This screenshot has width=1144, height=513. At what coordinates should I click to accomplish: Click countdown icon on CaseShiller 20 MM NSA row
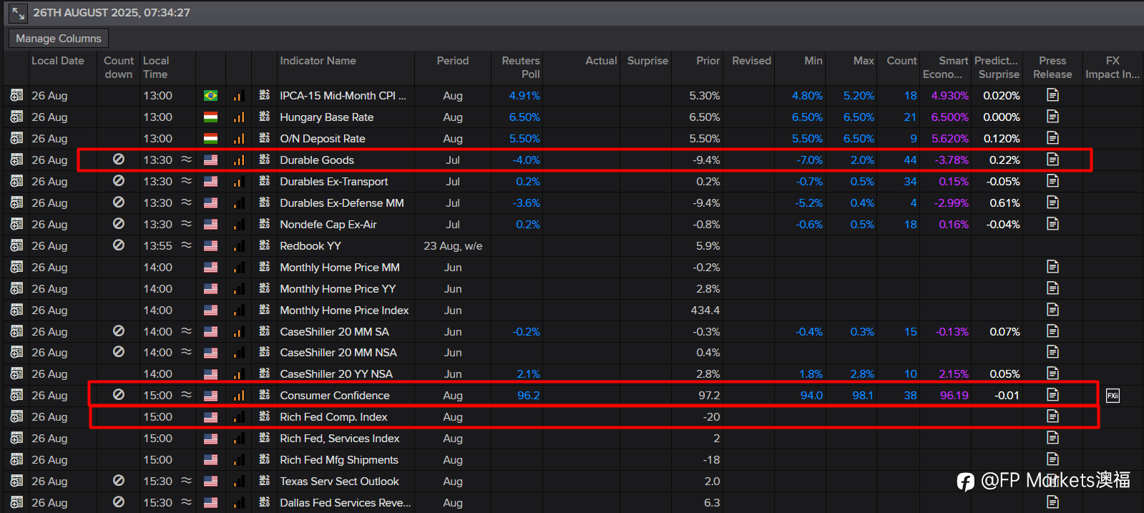pyautogui.click(x=119, y=352)
